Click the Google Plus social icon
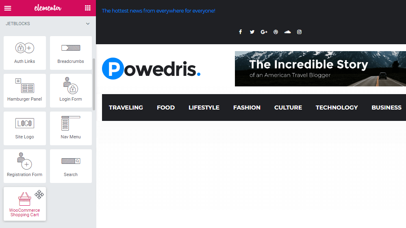The height and width of the screenshot is (228, 406). [x=264, y=32]
